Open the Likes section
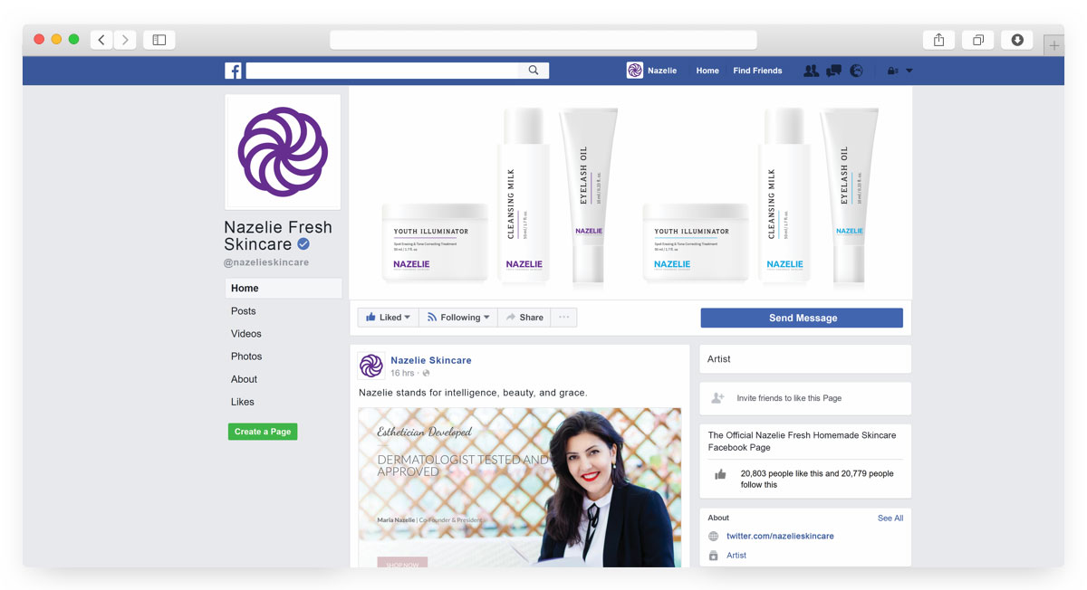 pyautogui.click(x=243, y=402)
